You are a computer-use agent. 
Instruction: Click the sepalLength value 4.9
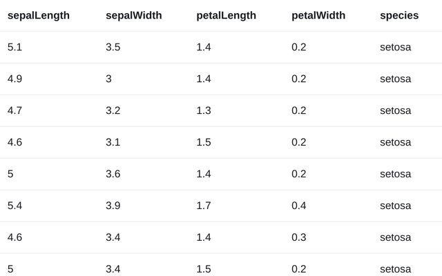click(x=15, y=79)
